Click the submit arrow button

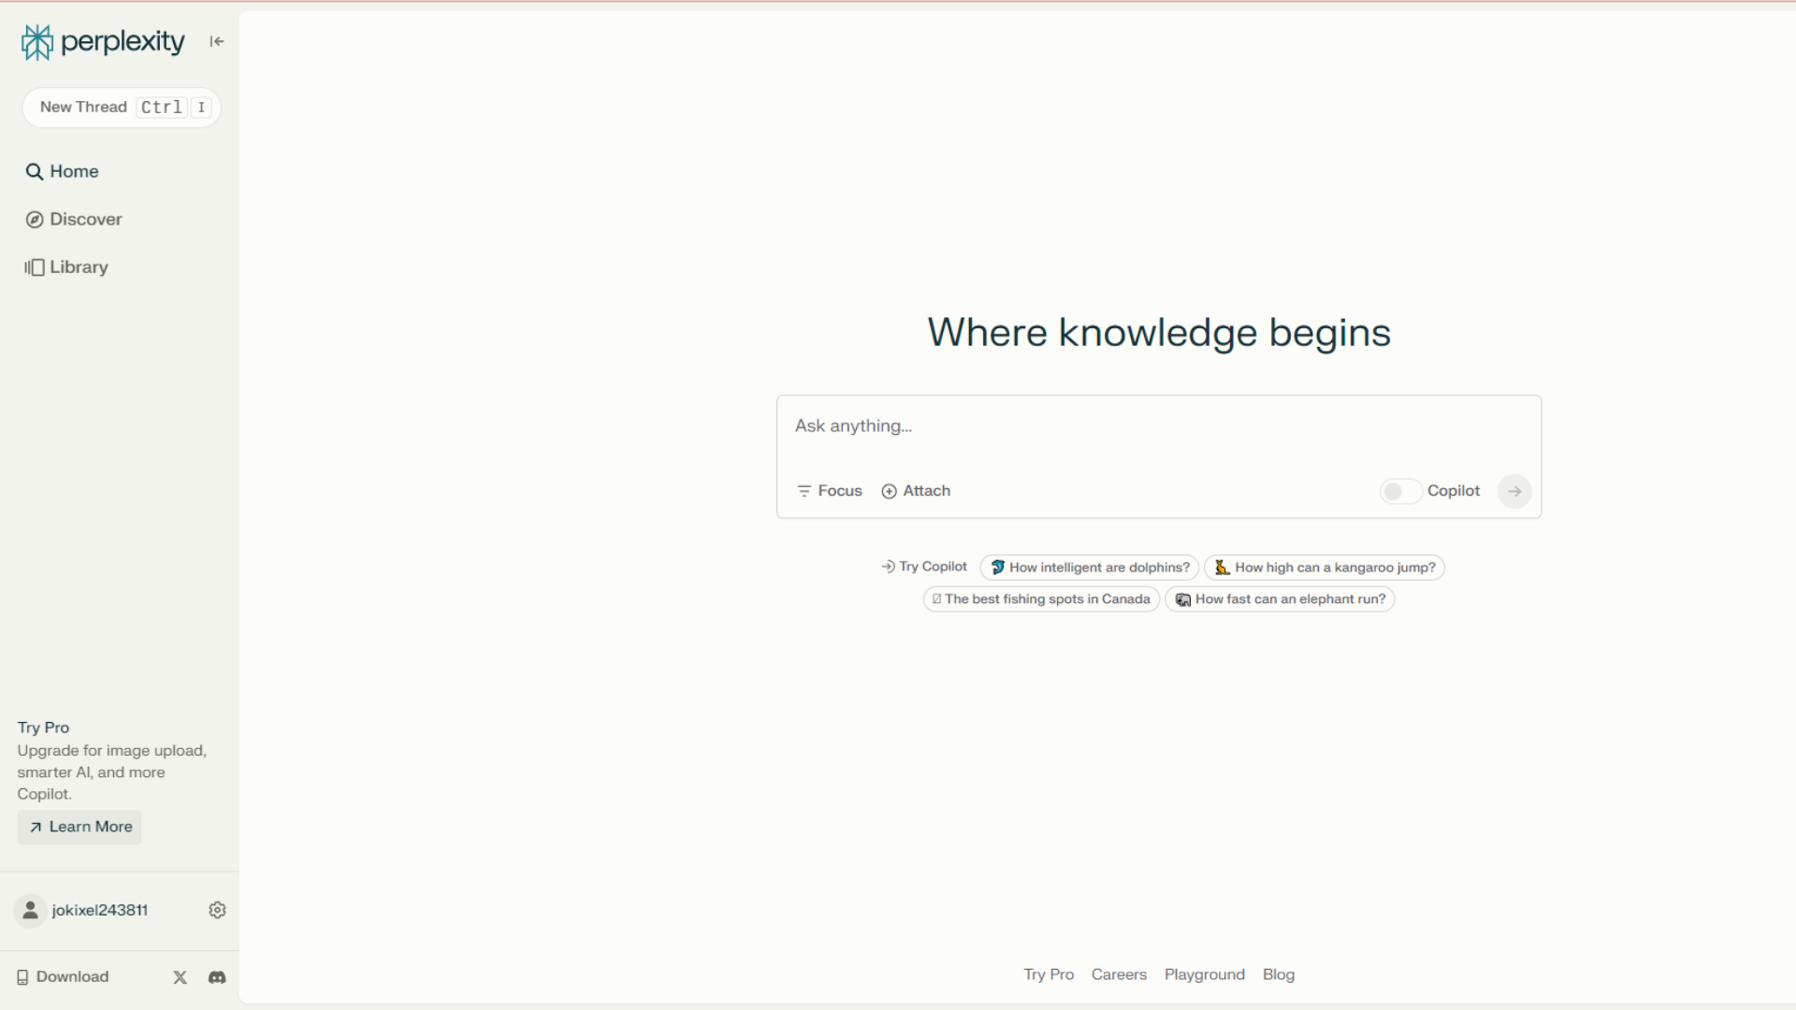pos(1514,491)
